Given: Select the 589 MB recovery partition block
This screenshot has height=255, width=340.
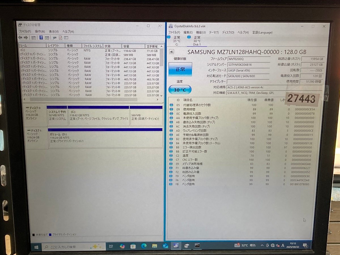Looking at the screenshot, I should [146, 116].
